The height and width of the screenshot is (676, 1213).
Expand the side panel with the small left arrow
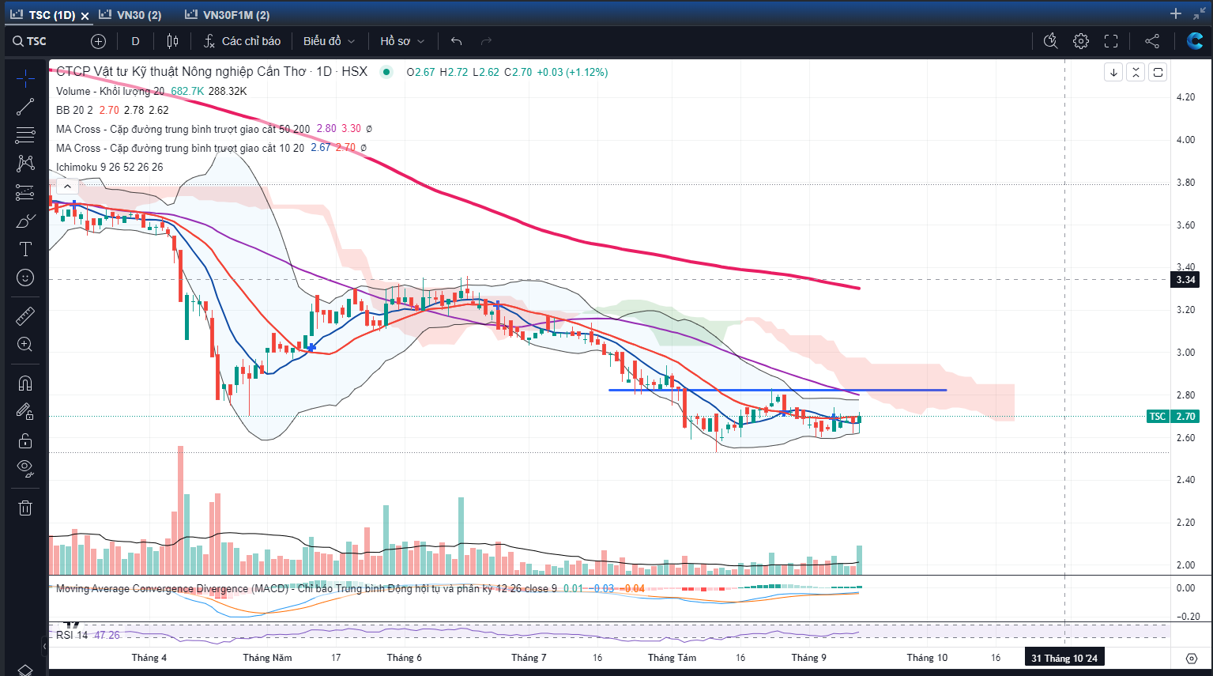pos(44,646)
